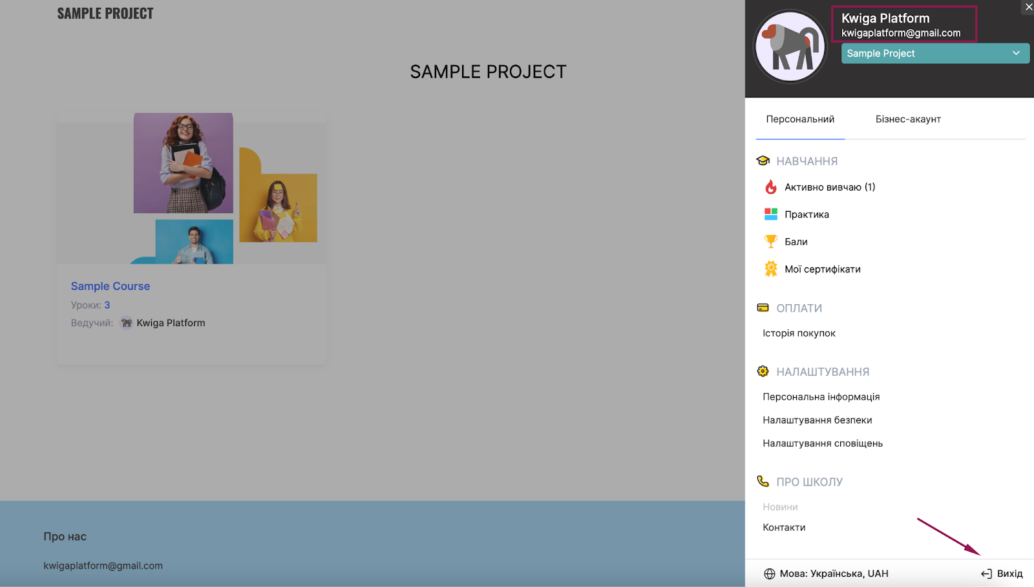Click the logout arrow icon

986,573
